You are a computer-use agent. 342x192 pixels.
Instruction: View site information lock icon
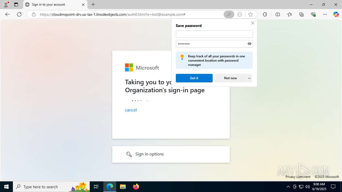coord(34,14)
